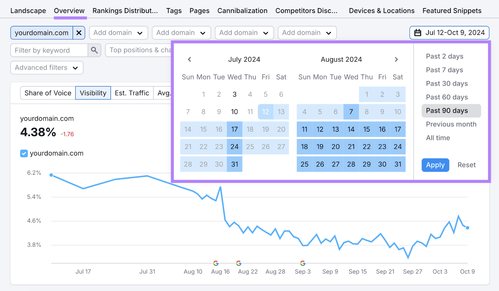Click the Apply button
The height and width of the screenshot is (291, 499).
click(x=435, y=165)
